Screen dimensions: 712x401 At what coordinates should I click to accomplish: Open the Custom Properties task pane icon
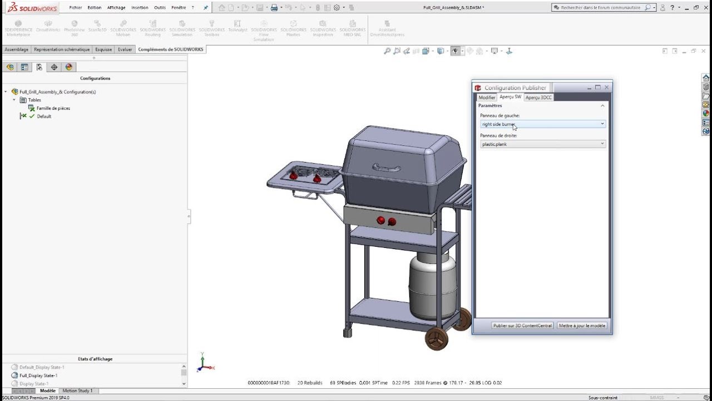(x=706, y=123)
